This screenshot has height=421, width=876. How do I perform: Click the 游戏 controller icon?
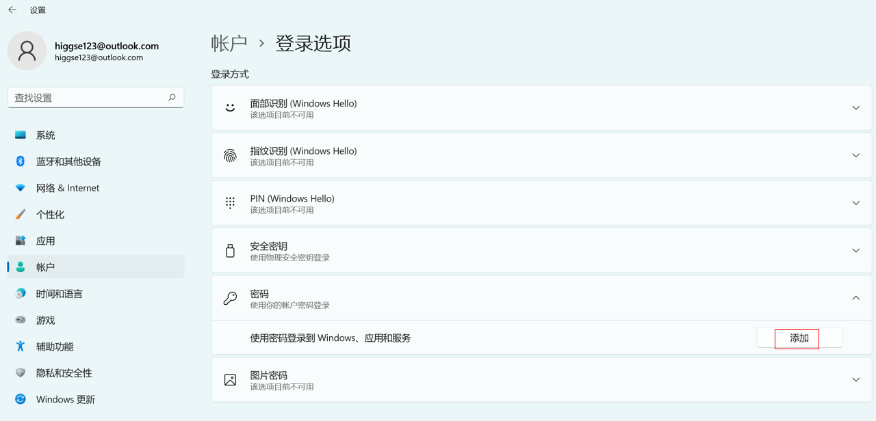[x=21, y=320]
